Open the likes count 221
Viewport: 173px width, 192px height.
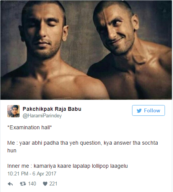pos(53,184)
